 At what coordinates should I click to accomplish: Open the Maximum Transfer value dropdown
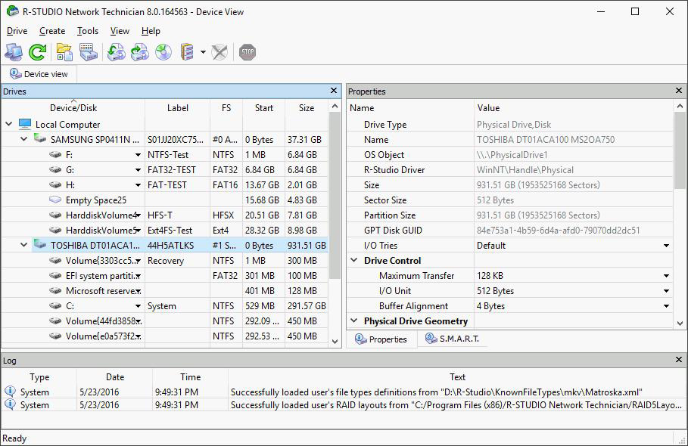point(666,276)
